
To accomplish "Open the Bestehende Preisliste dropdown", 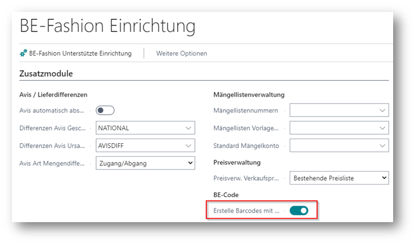I will tap(339, 178).
